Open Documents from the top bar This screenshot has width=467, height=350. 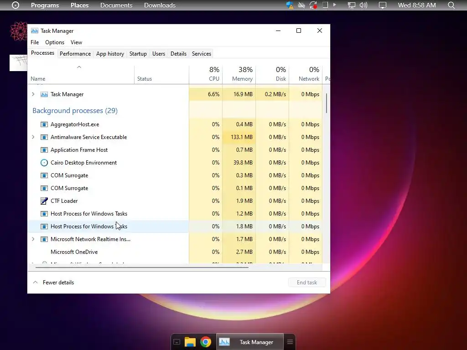pyautogui.click(x=116, y=5)
